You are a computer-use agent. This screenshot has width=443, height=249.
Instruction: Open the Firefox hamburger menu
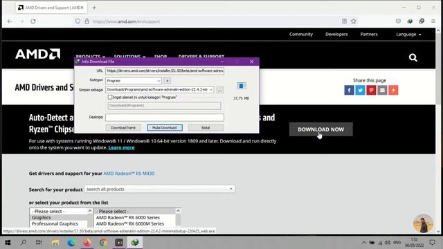tap(433, 21)
